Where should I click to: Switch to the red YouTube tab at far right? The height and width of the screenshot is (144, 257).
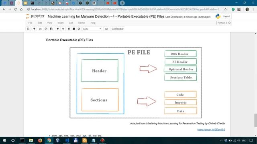(x=115, y=3)
